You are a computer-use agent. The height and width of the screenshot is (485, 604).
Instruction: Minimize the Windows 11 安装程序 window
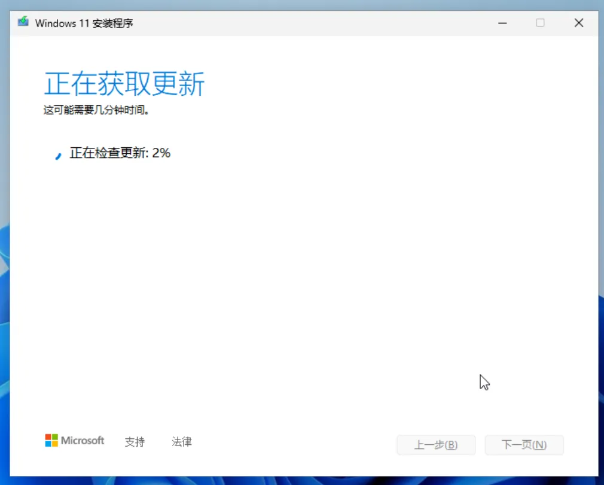[502, 23]
